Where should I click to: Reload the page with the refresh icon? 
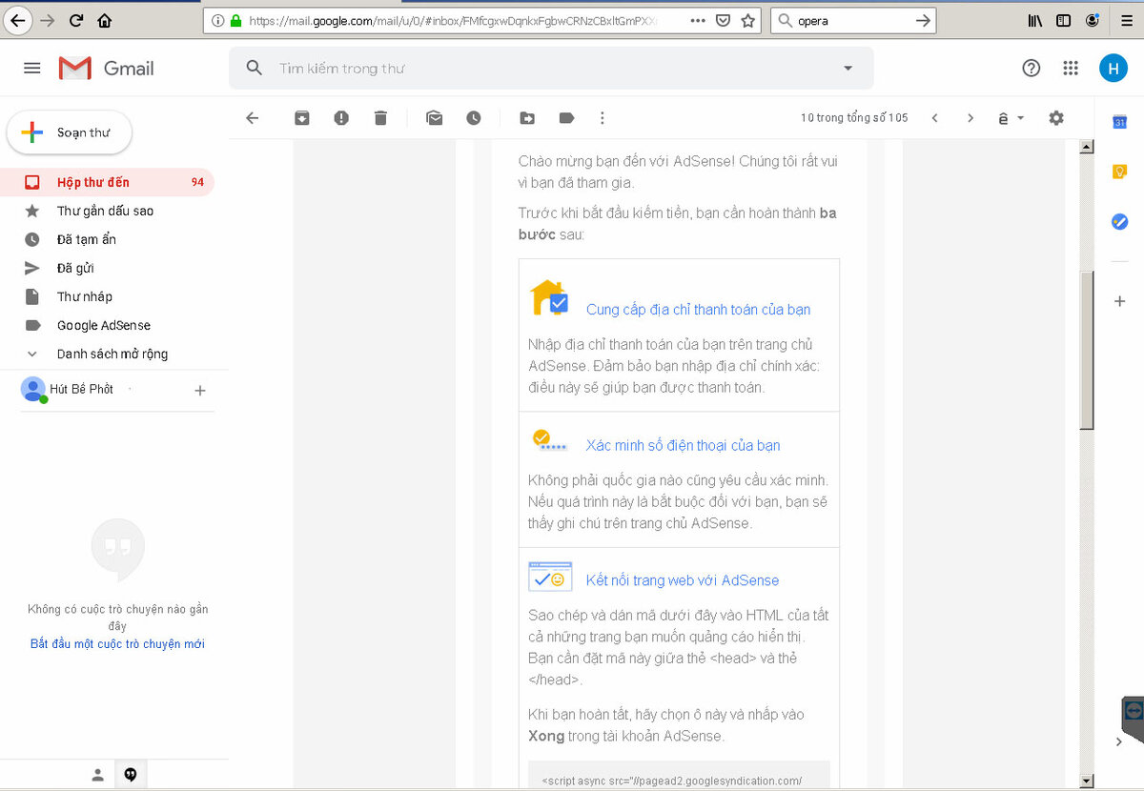76,20
